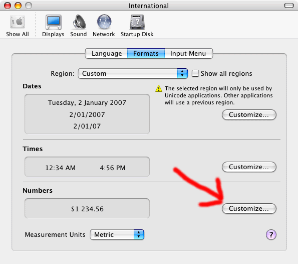Click the Unicode applications warning message

click(x=218, y=95)
